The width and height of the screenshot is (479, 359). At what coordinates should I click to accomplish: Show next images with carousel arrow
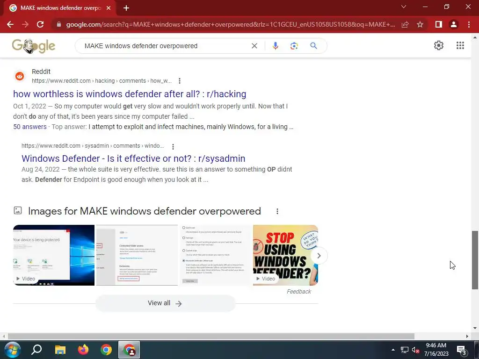(319, 256)
